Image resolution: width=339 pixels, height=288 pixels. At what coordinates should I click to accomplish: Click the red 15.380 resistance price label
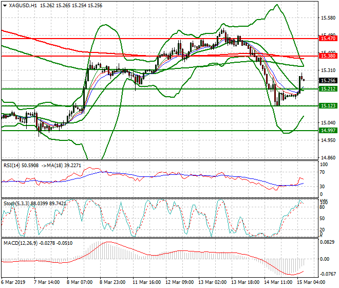[328, 56]
